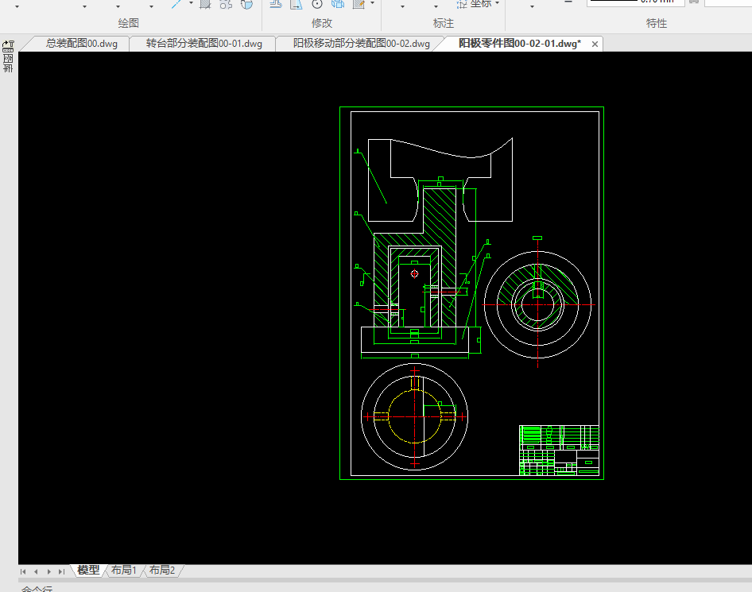The image size is (752, 592).
Task: Select the title block table in drawing
Action: (x=559, y=450)
